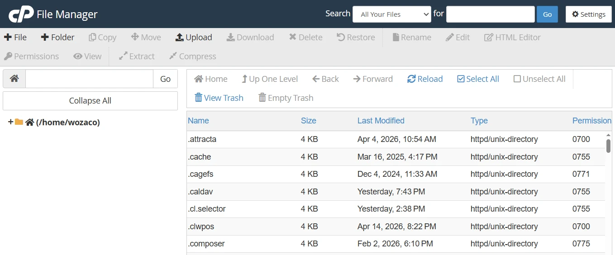The image size is (615, 255).
Task: Click Go next to the path field
Action: (x=165, y=79)
